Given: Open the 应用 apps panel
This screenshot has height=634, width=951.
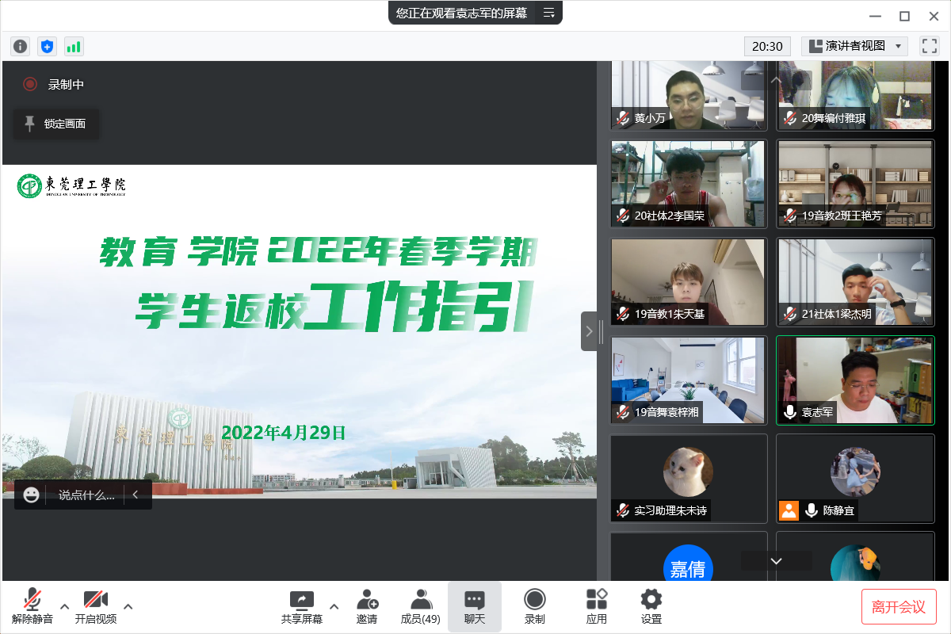Looking at the screenshot, I should pos(596,606).
